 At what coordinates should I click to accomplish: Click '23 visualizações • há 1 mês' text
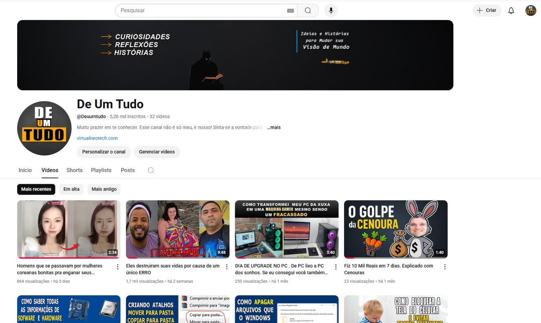(x=369, y=281)
